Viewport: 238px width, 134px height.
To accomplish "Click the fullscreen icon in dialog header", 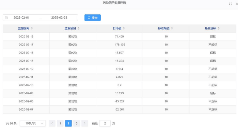I will tap(231, 4).
